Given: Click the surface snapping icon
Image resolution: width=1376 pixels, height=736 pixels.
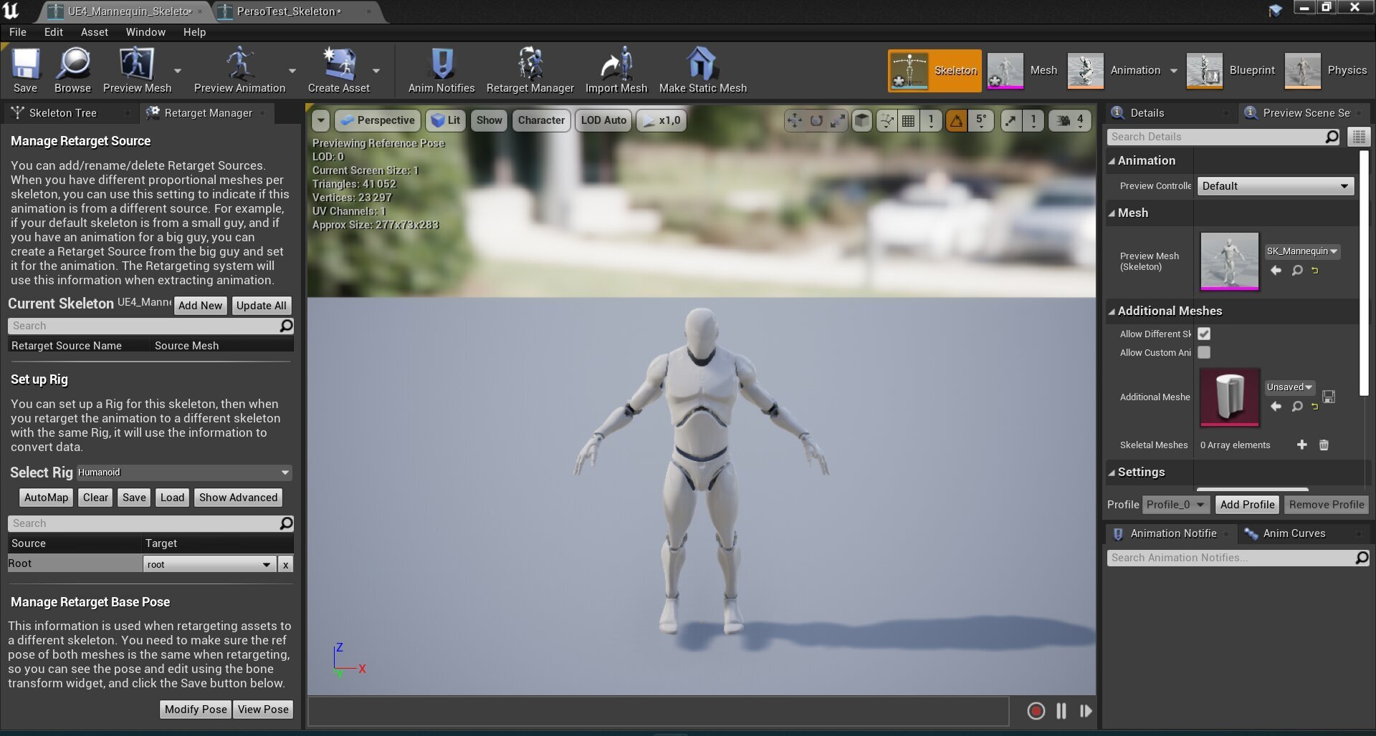Looking at the screenshot, I should [887, 120].
